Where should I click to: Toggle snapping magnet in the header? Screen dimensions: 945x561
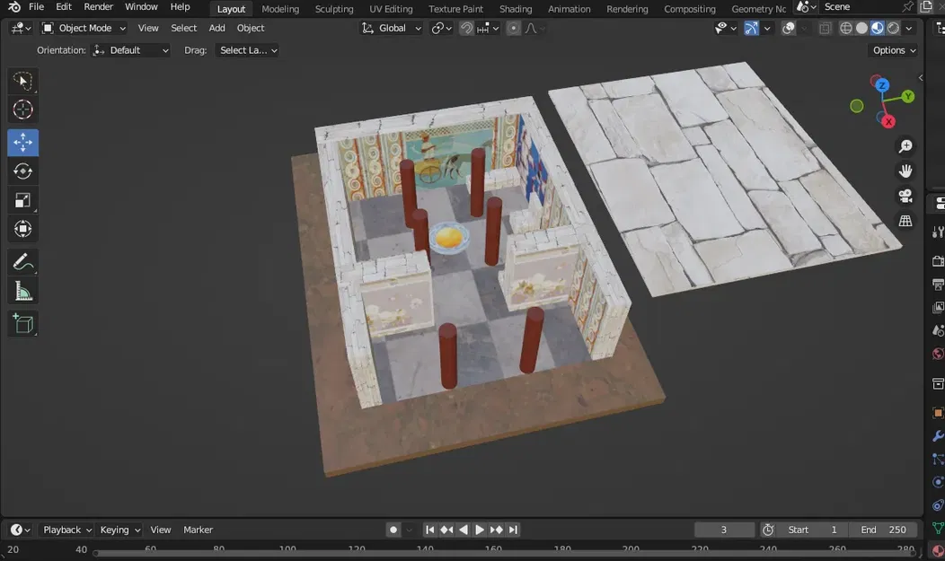pos(466,28)
